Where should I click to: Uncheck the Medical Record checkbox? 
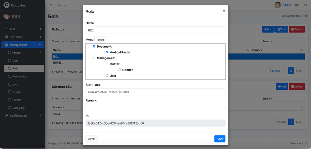tap(107, 52)
